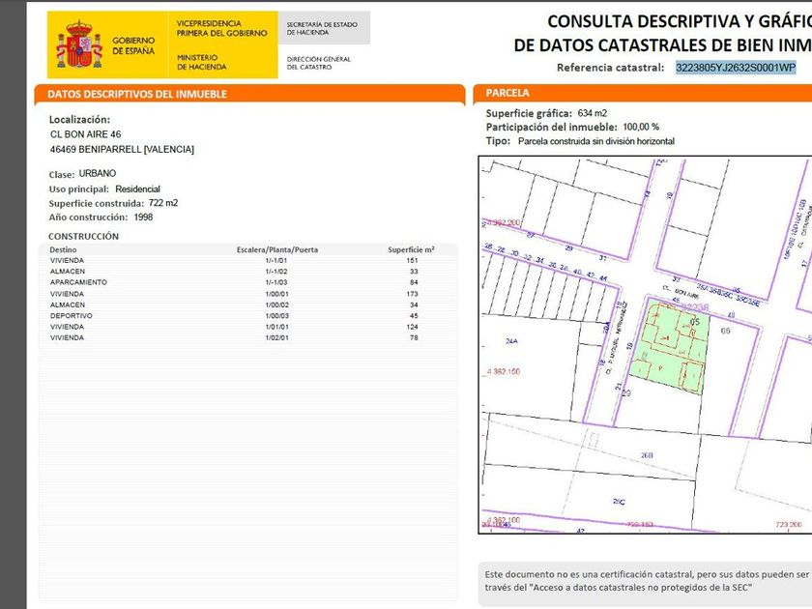
Task: Click the disclaimer text about certificación catastral
Action: (x=648, y=581)
